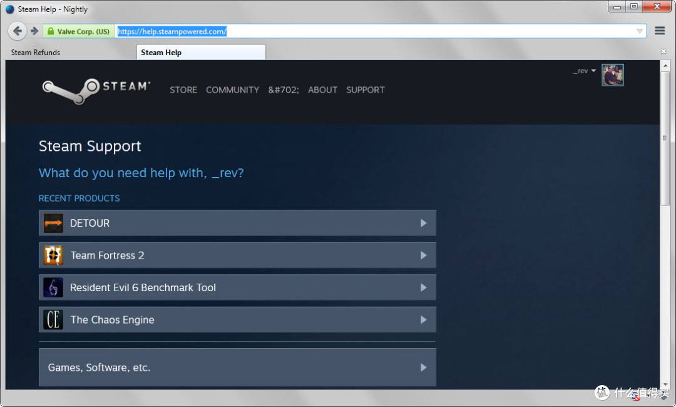Expand the Resident Evil 6 Benchmark Tool arrow
676x407 pixels.
click(423, 287)
